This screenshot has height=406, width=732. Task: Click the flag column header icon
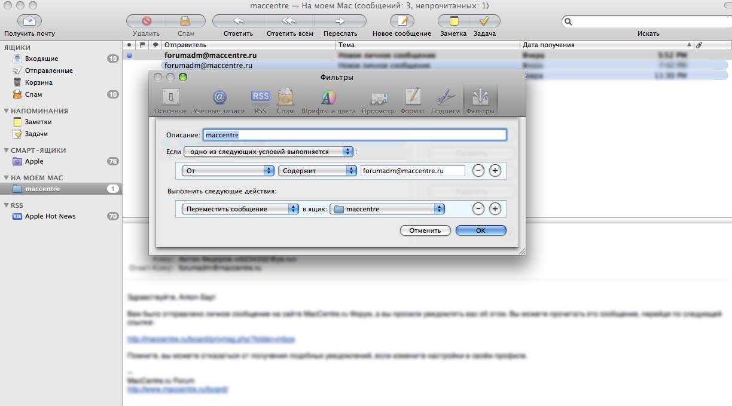[142, 45]
